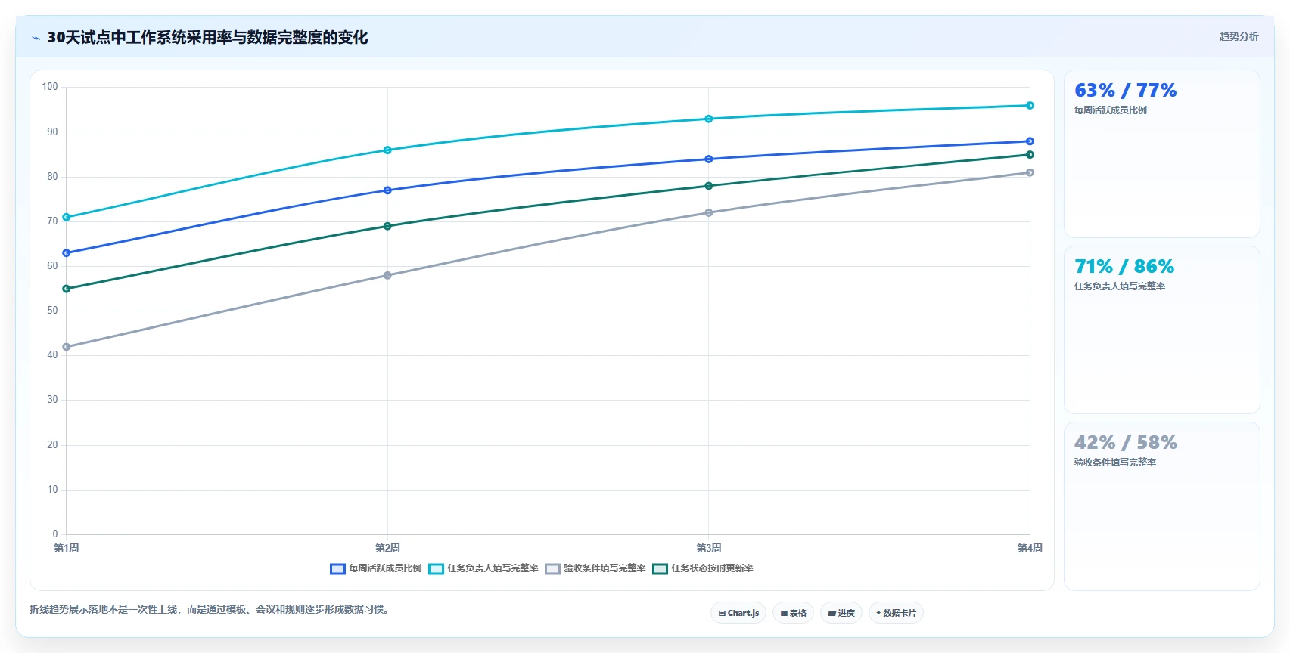
Task: Click green line data point at 第1周
Action: click(x=67, y=289)
